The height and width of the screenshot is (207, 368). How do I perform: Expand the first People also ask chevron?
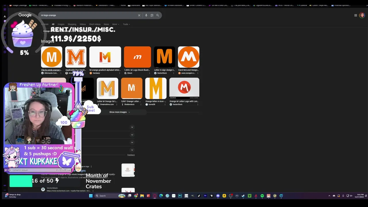click(x=132, y=127)
